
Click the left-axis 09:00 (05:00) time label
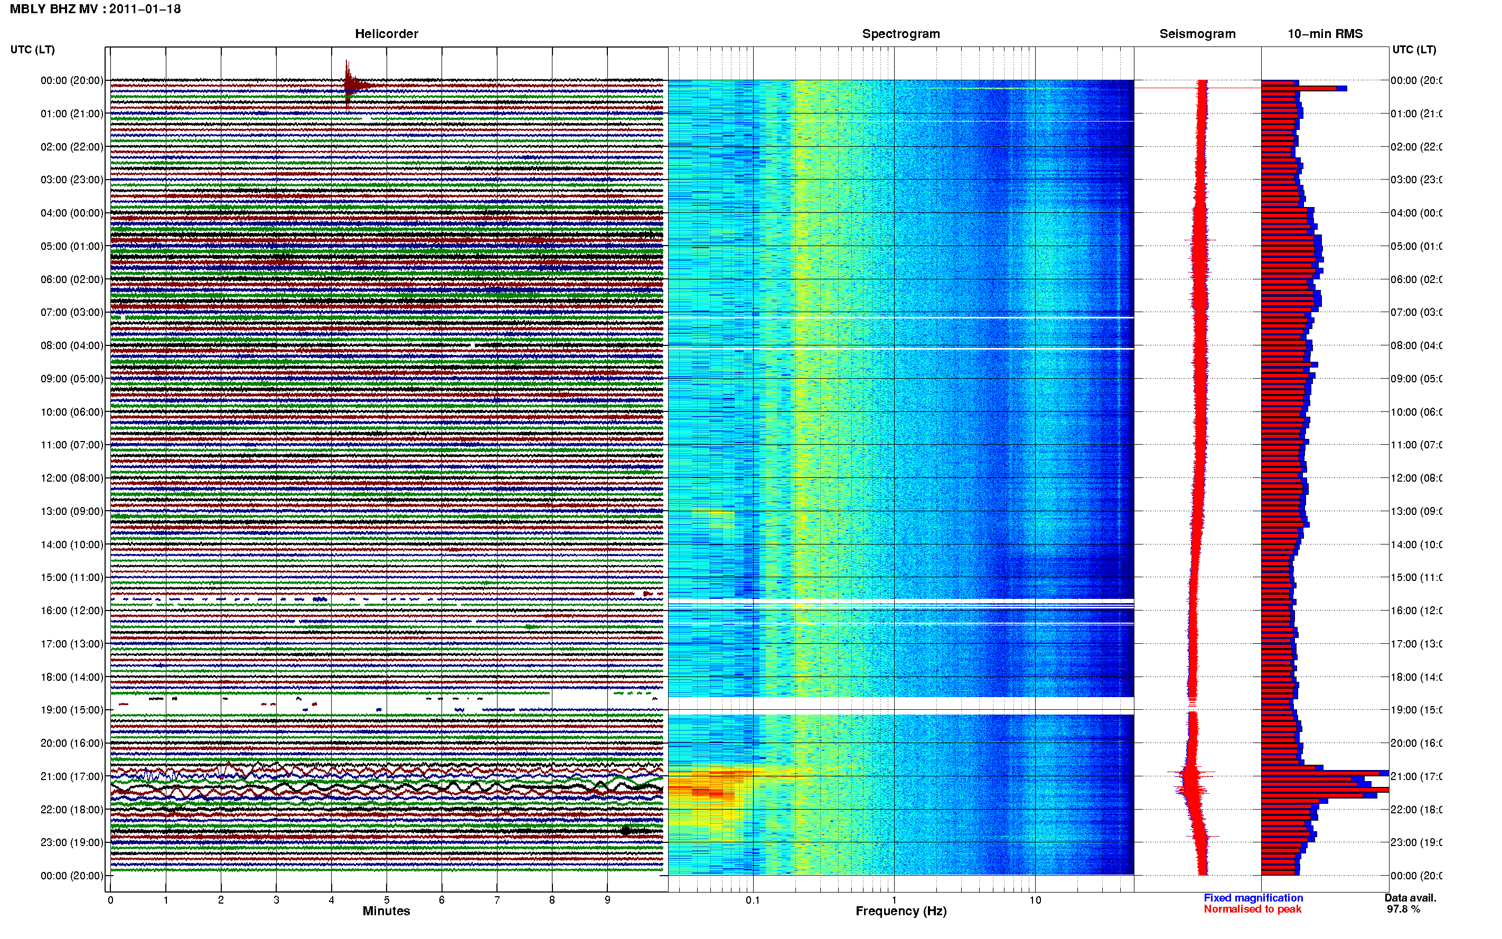[x=72, y=379]
